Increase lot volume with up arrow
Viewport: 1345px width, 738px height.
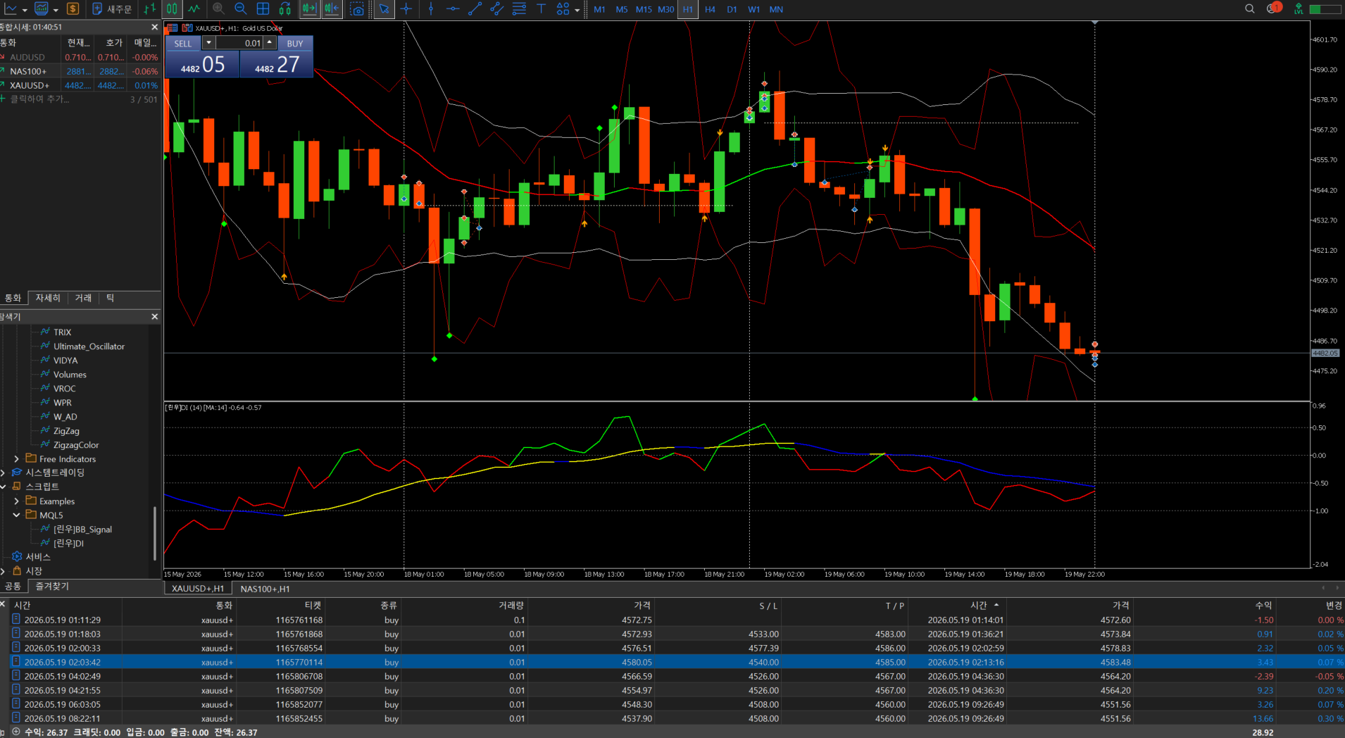(x=270, y=43)
